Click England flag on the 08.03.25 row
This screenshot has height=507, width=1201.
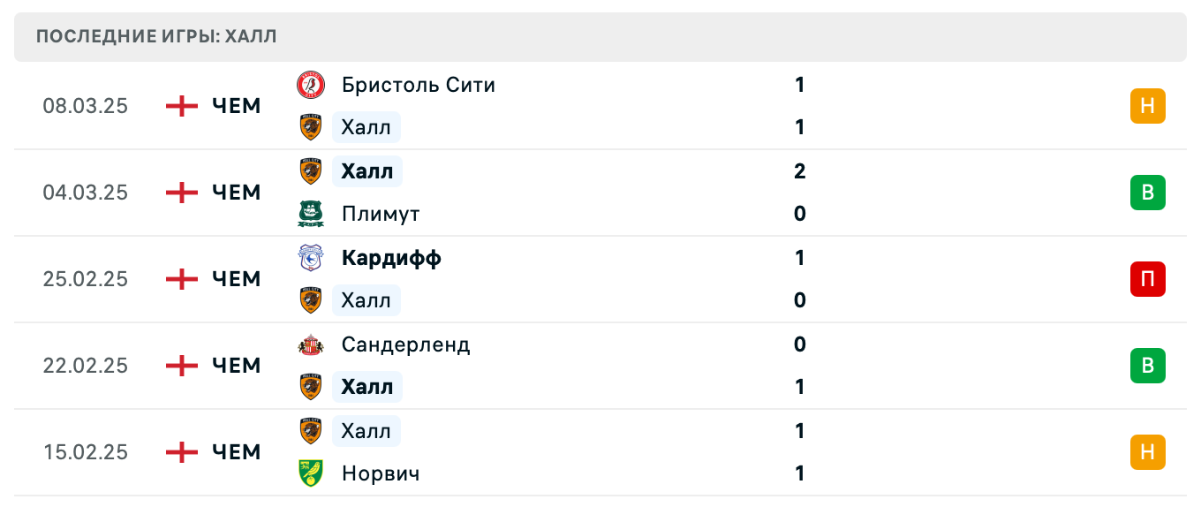pyautogui.click(x=182, y=106)
